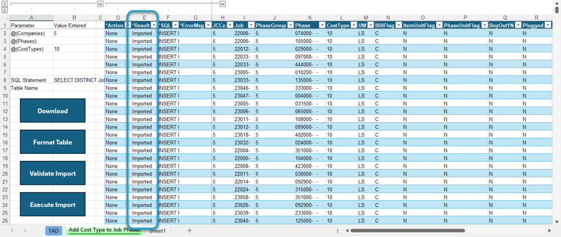Select Phase cell 125000-

(x=310, y=221)
